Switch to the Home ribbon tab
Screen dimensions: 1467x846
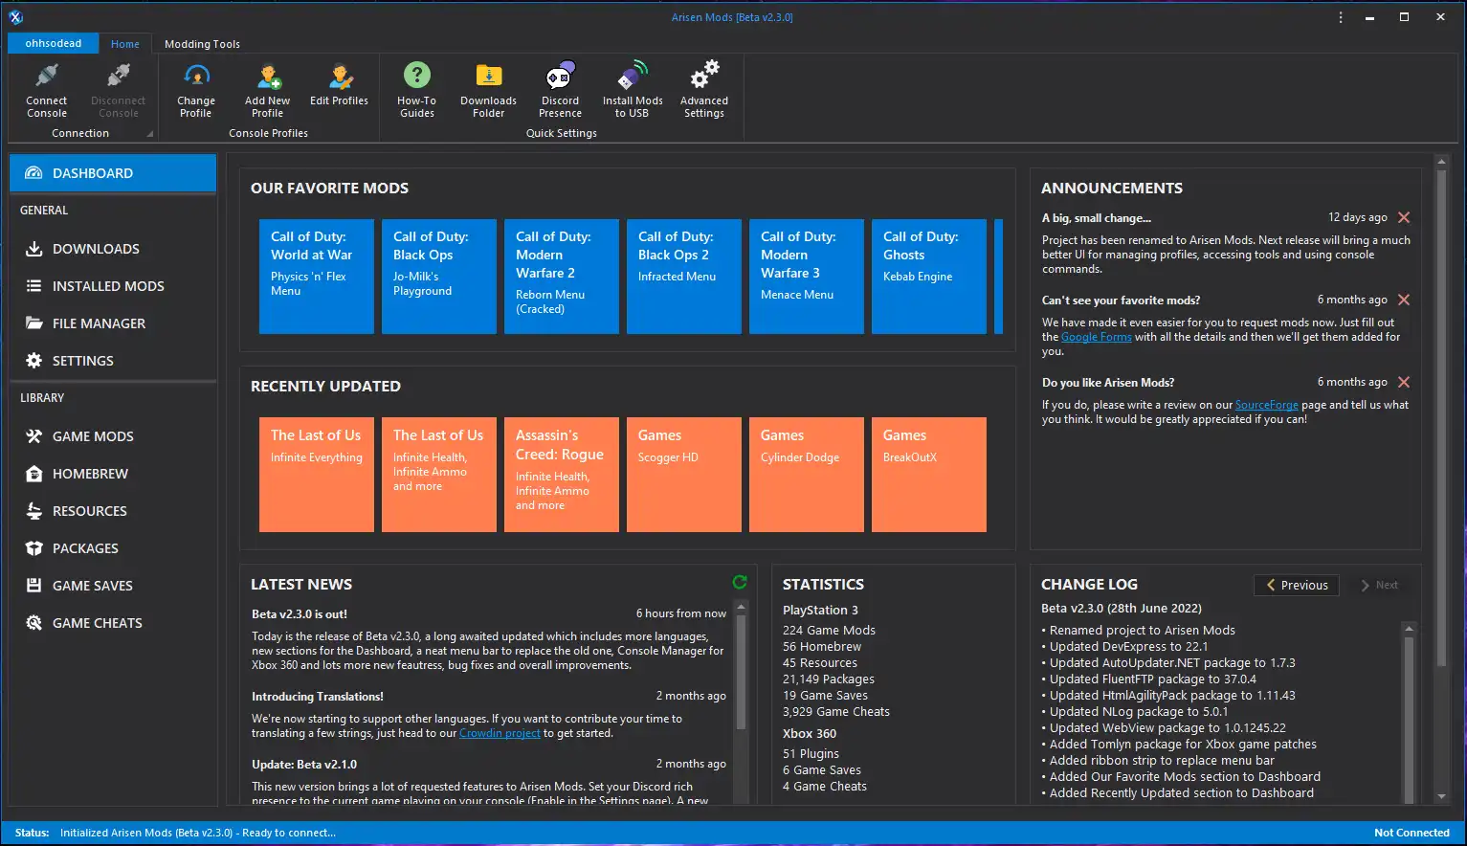124,44
